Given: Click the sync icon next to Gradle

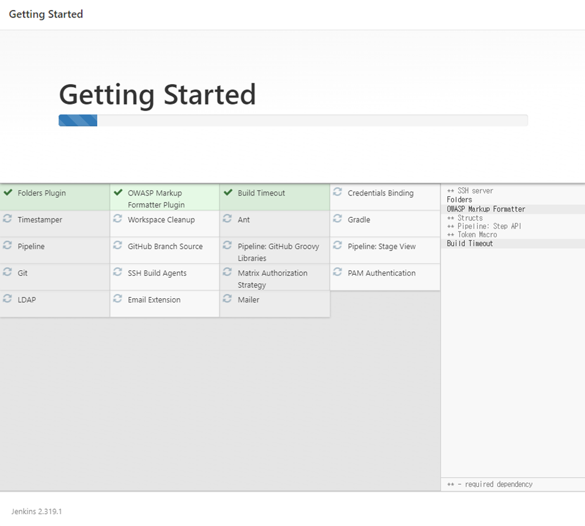Looking at the screenshot, I should click(x=338, y=218).
